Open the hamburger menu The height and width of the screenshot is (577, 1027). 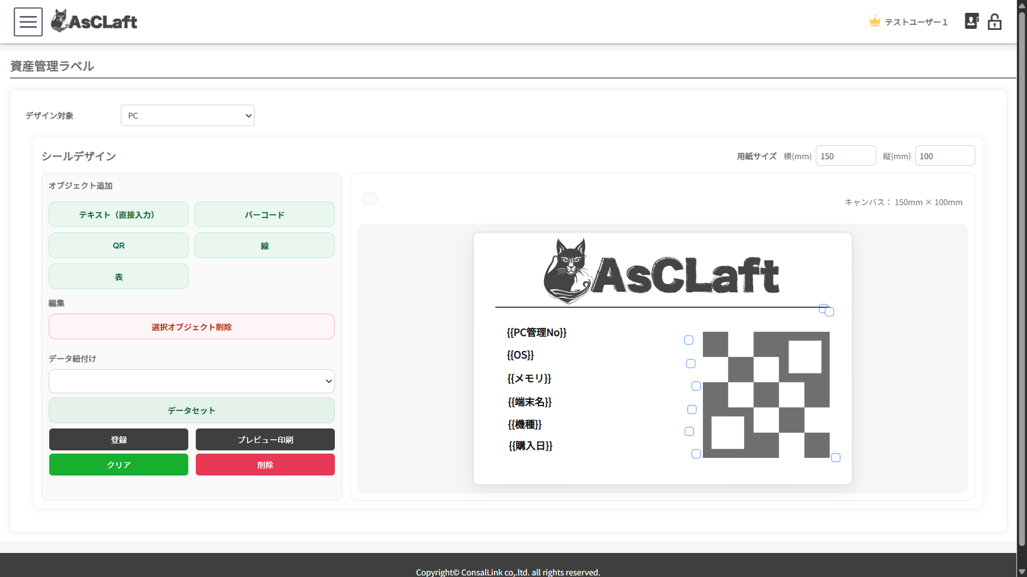coord(28,22)
